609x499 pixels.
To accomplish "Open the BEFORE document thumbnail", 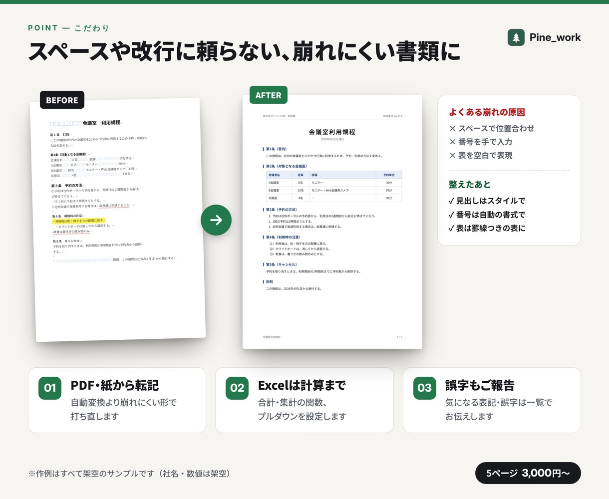I will pos(118,220).
